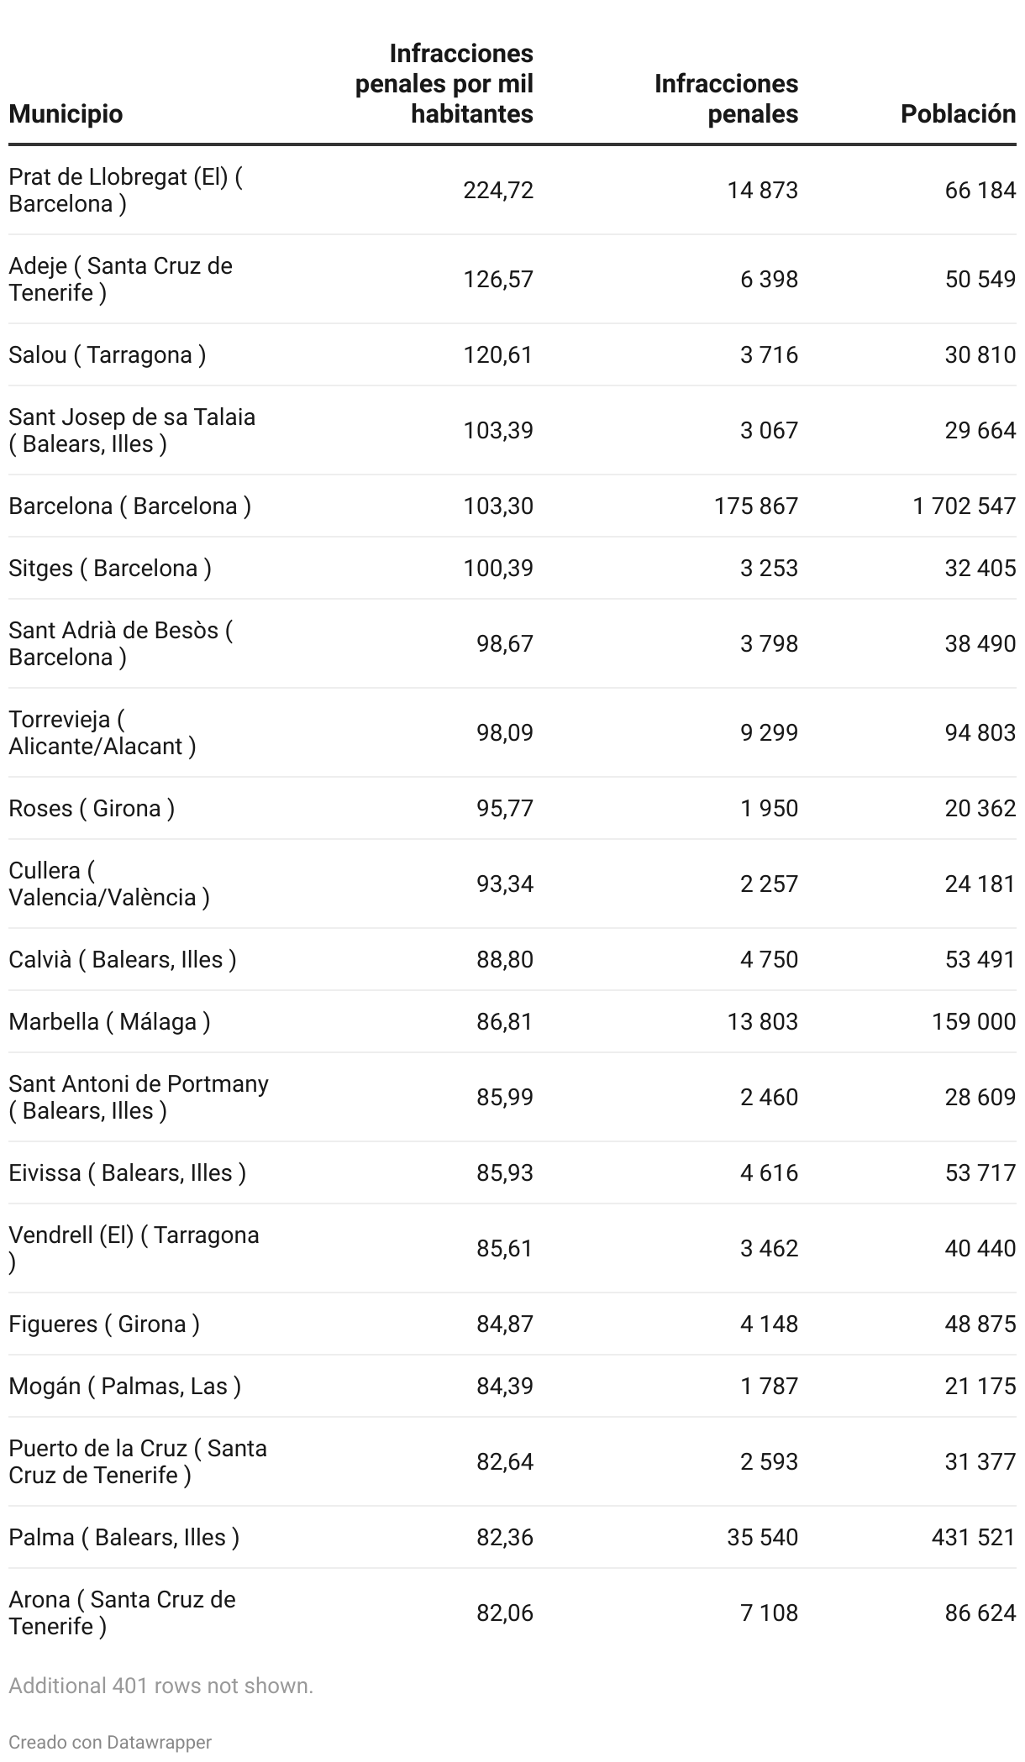This screenshot has height=1762, width=1025.
Task: Click the 'Additional 401 rows not shown' note
Action: coord(160,1685)
